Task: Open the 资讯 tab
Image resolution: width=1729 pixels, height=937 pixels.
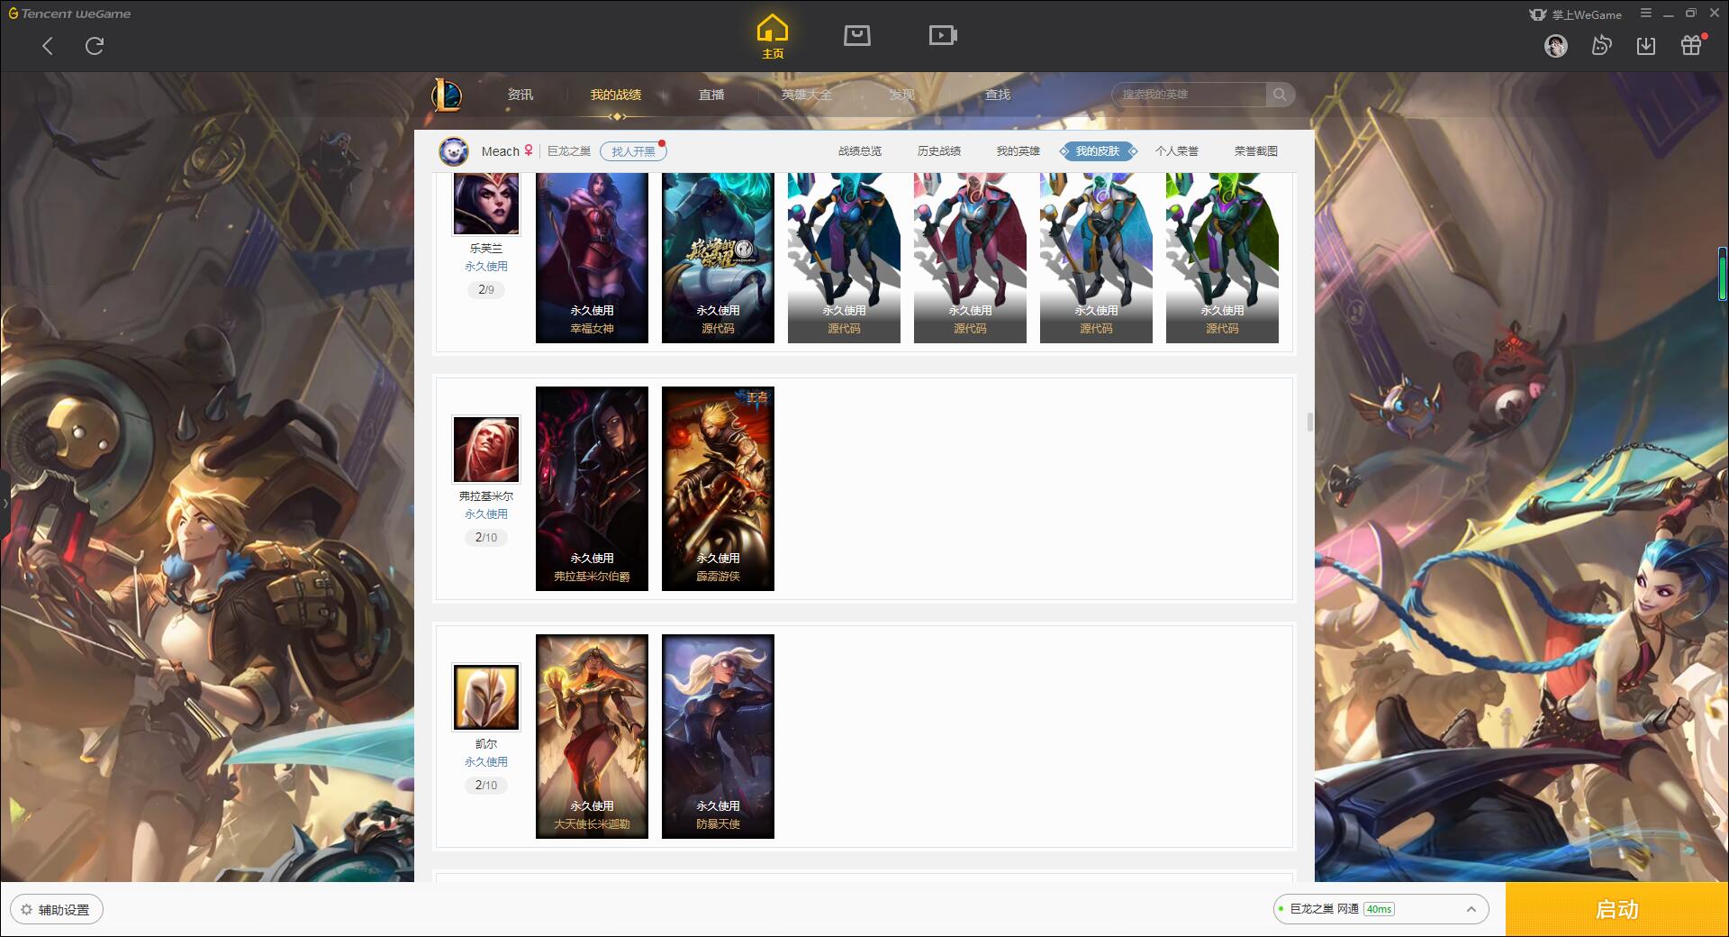Action: [x=521, y=95]
